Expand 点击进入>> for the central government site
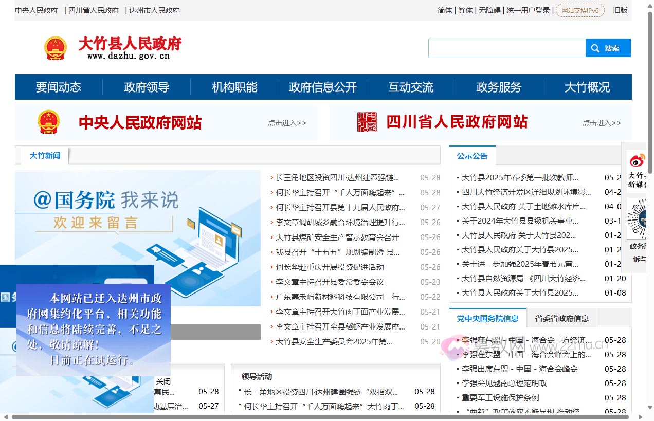 286,123
